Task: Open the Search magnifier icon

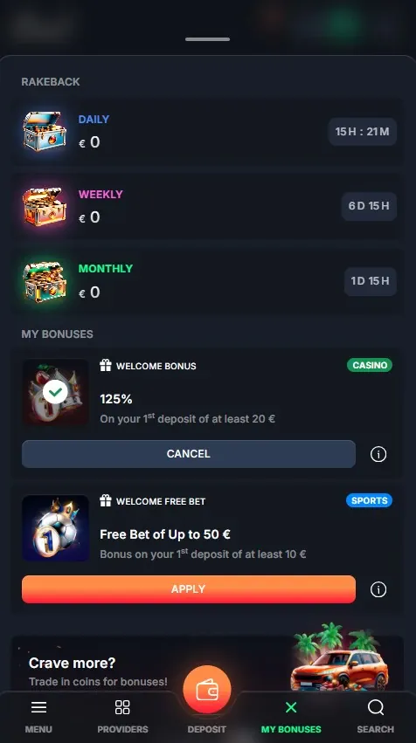Action: pos(376,707)
